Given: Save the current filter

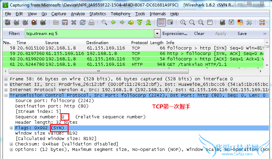Looking at the screenshot, I should (242, 34).
